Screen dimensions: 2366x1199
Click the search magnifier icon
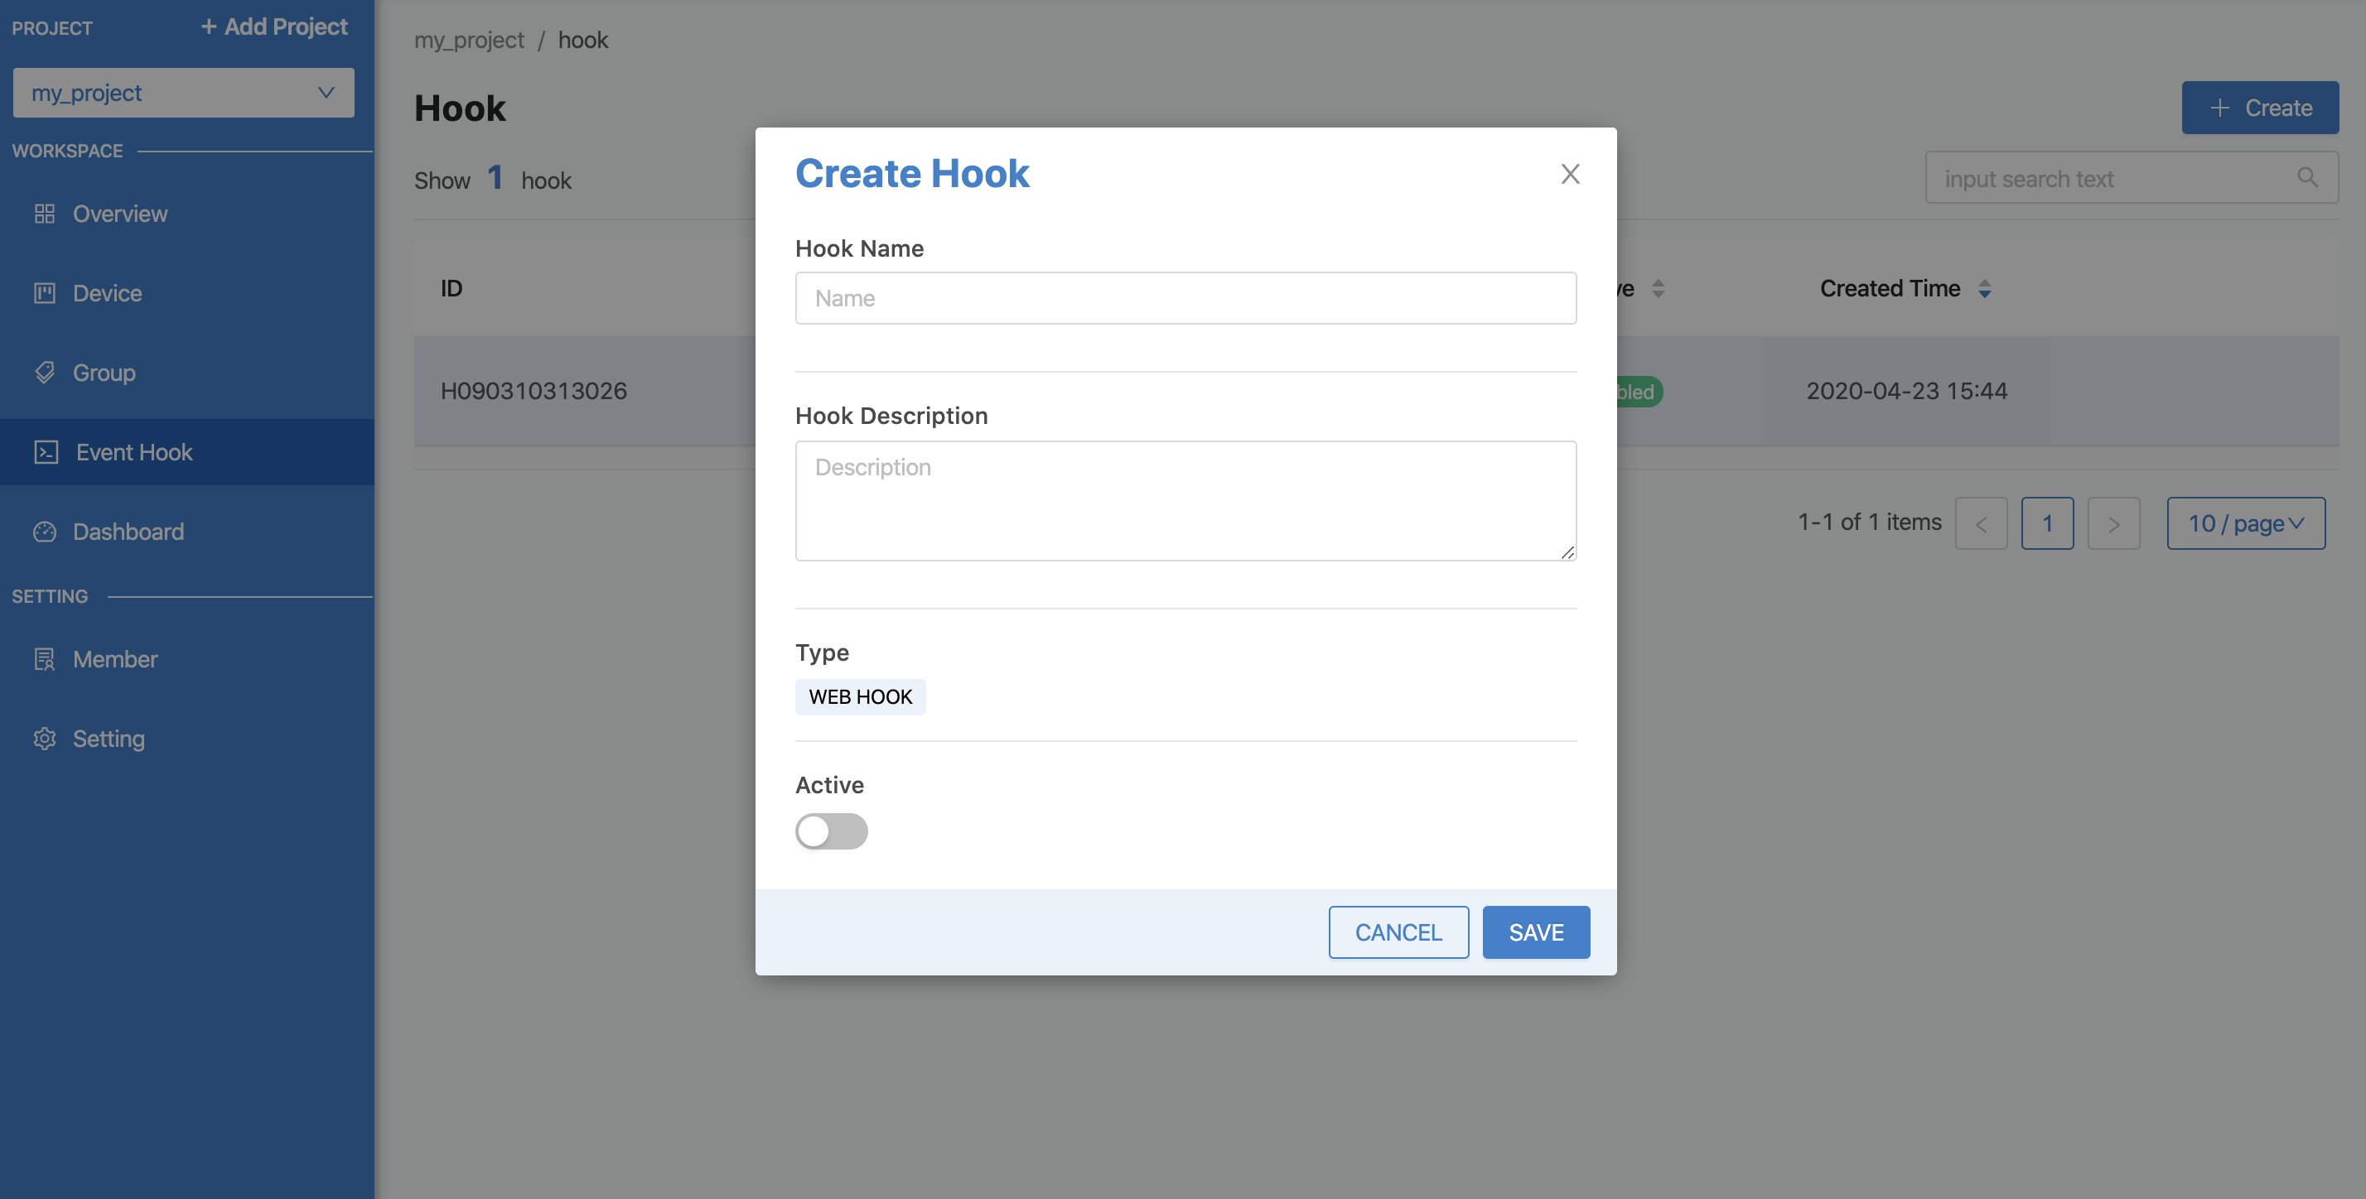[x=2306, y=177]
